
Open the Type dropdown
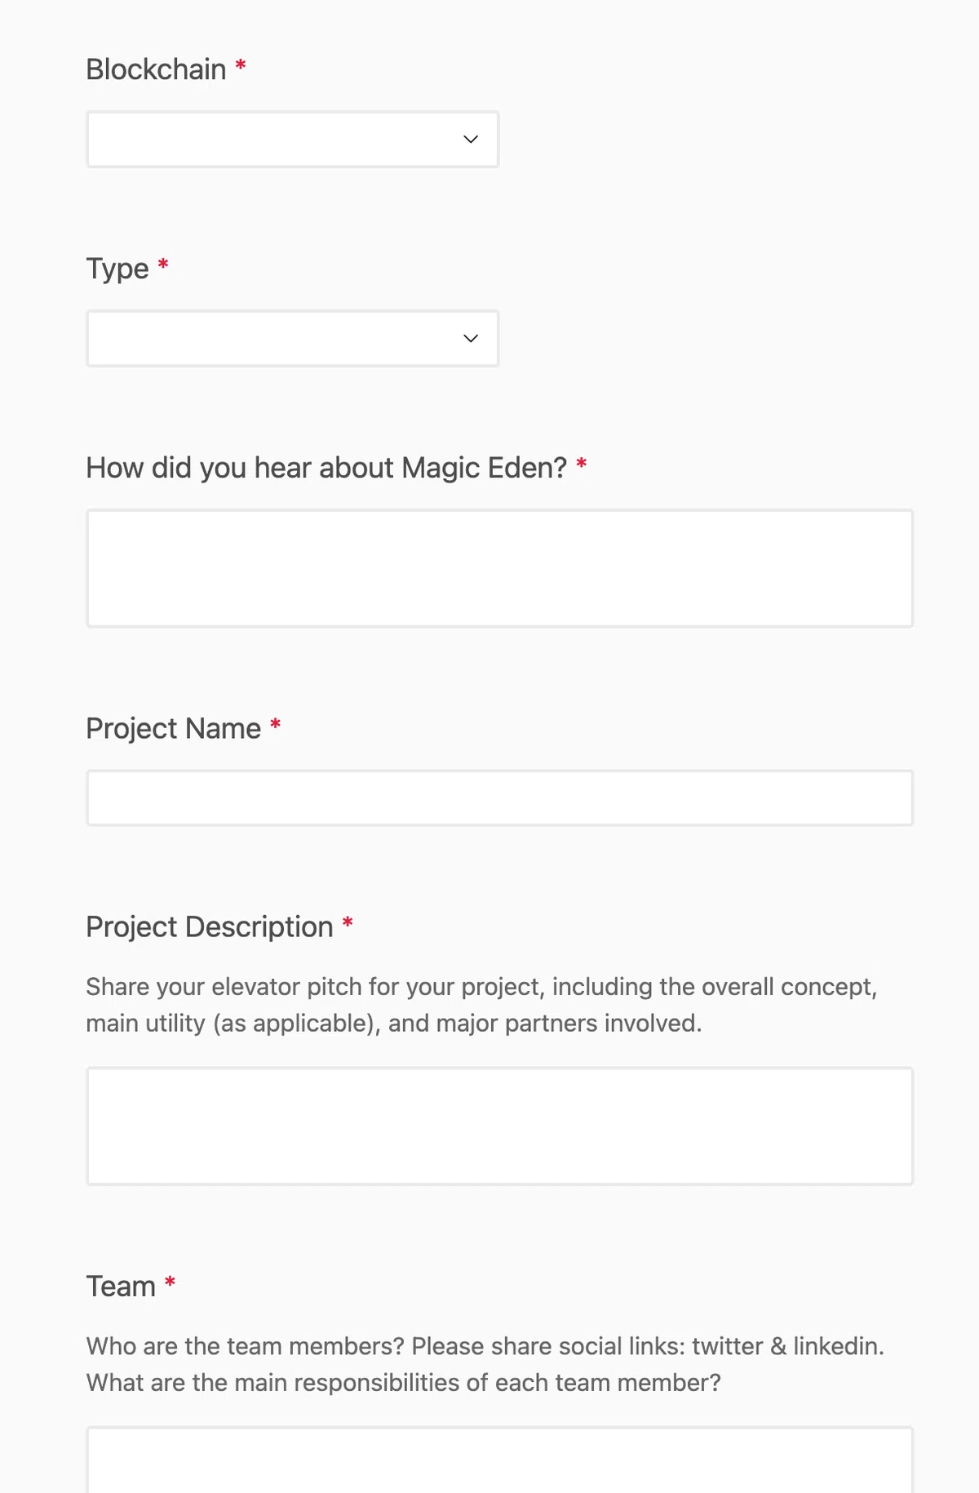[x=293, y=339]
